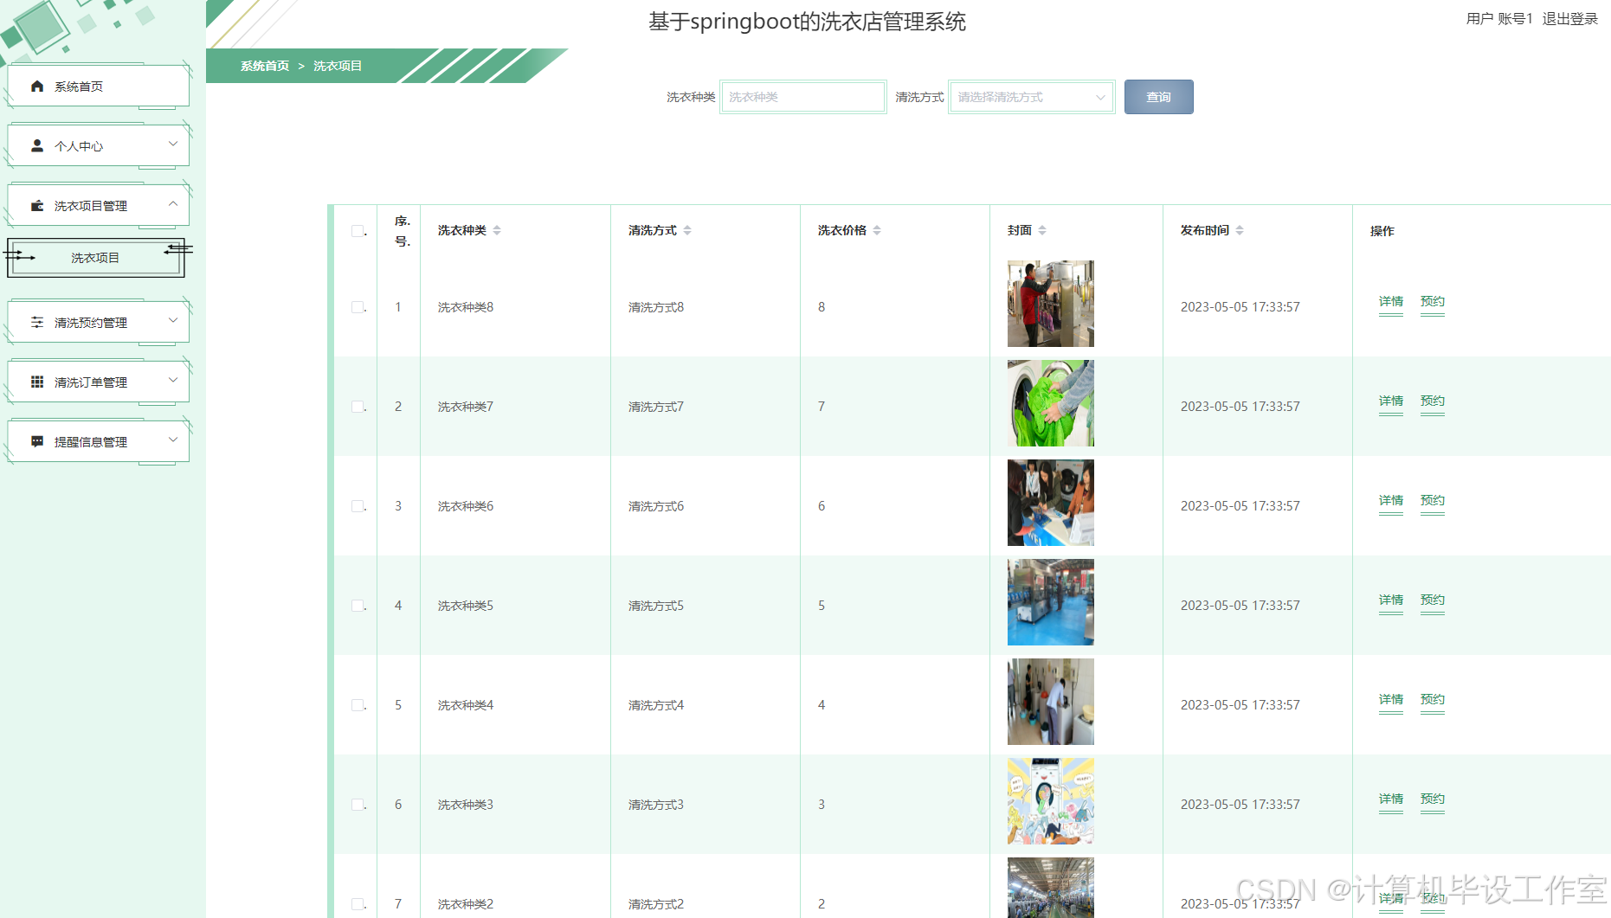This screenshot has width=1611, height=918.
Task: Click the 洗衣种类5 cell
Action: tap(466, 606)
